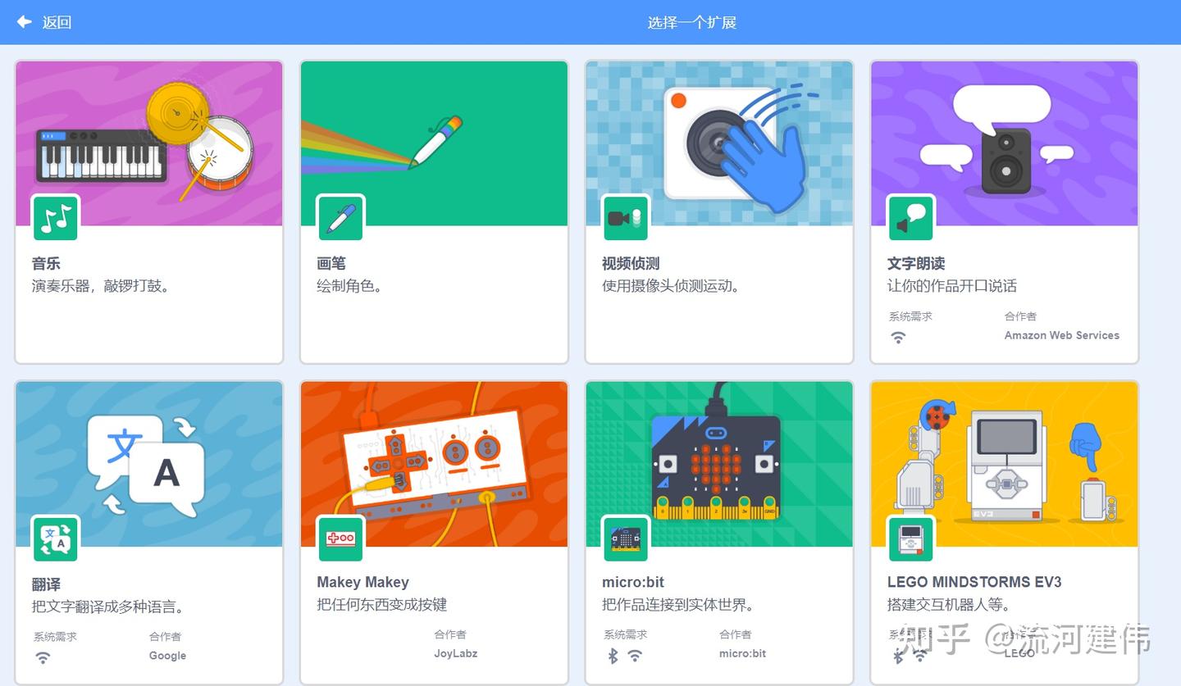Select the 翻译 translate extension card
Image resolution: width=1181 pixels, height=686 pixels.
pyautogui.click(x=149, y=463)
